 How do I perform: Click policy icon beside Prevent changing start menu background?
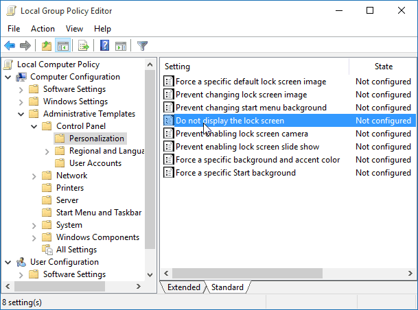(x=168, y=107)
